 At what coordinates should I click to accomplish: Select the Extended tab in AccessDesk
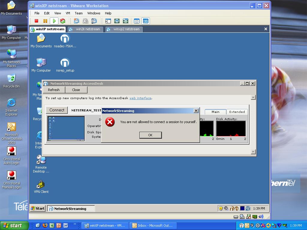[x=237, y=112]
